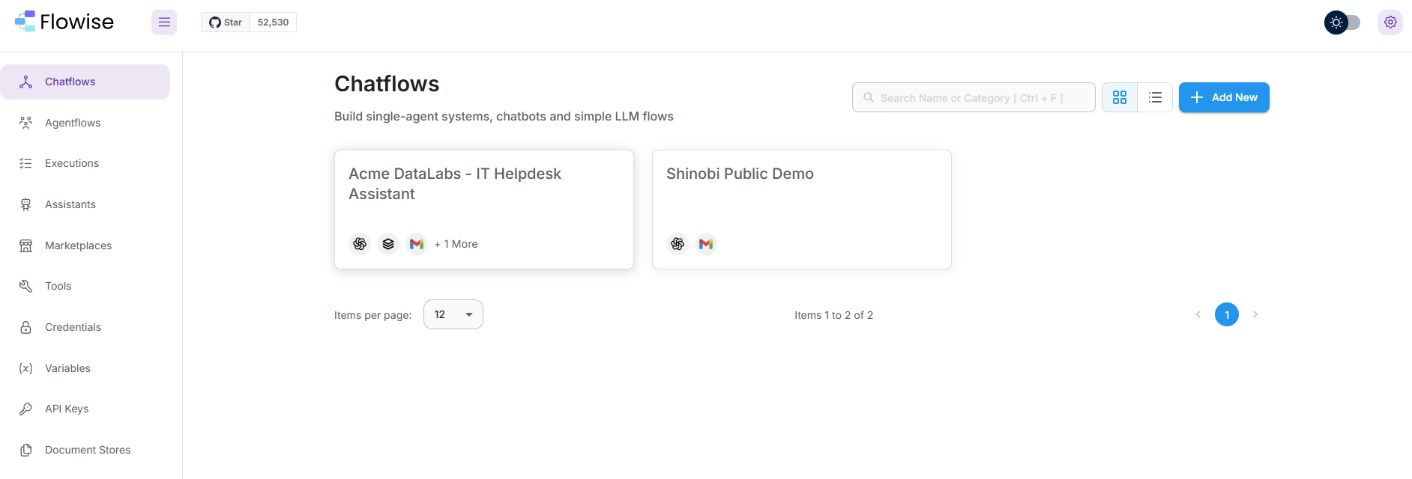Screen dimensions: 1412x479
Task: Switch to card grid view
Action: (x=1120, y=97)
